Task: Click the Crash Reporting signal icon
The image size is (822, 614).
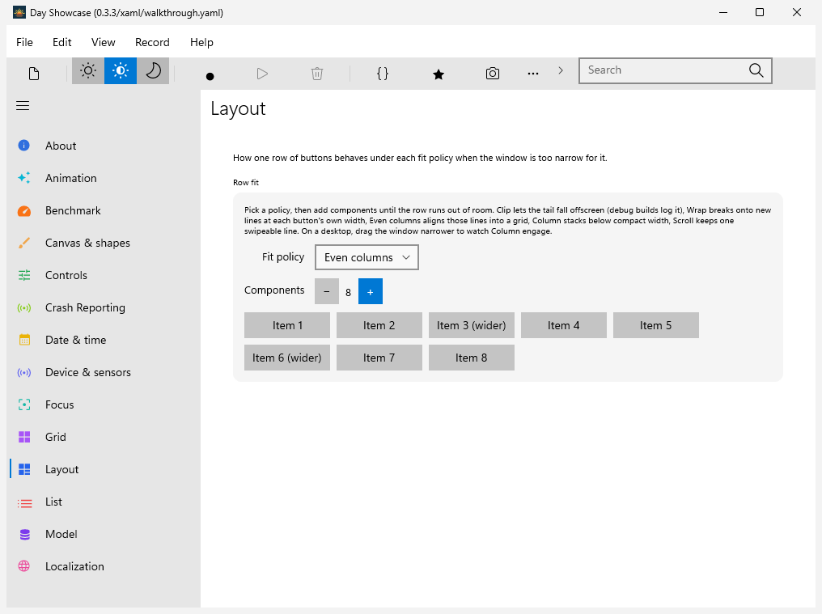Action: point(24,307)
